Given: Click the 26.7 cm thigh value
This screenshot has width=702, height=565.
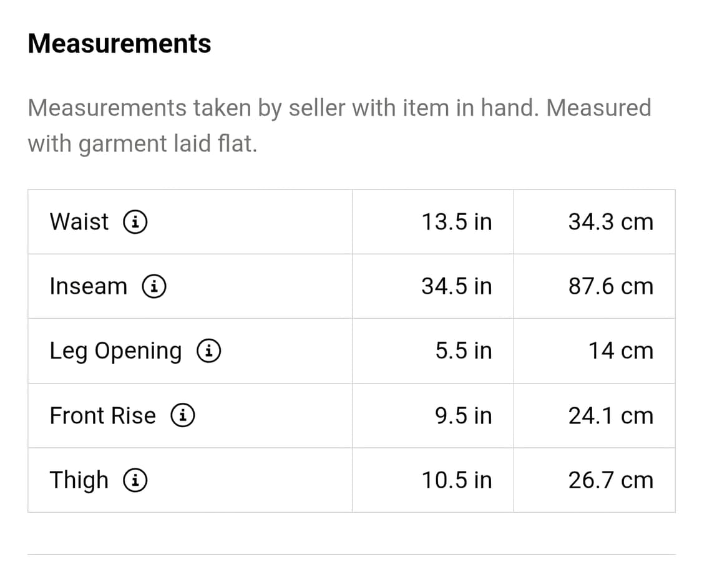Looking at the screenshot, I should tap(611, 480).
